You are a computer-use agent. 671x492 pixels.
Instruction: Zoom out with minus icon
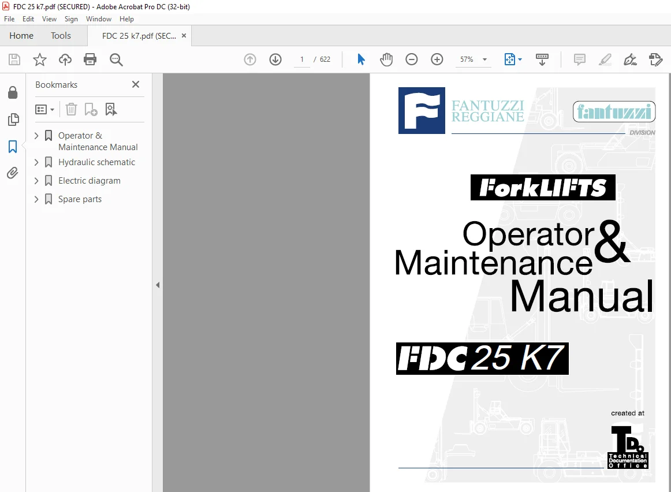click(x=412, y=59)
